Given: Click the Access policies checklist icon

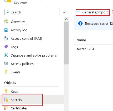Looking at the screenshot, I should 6,63.
